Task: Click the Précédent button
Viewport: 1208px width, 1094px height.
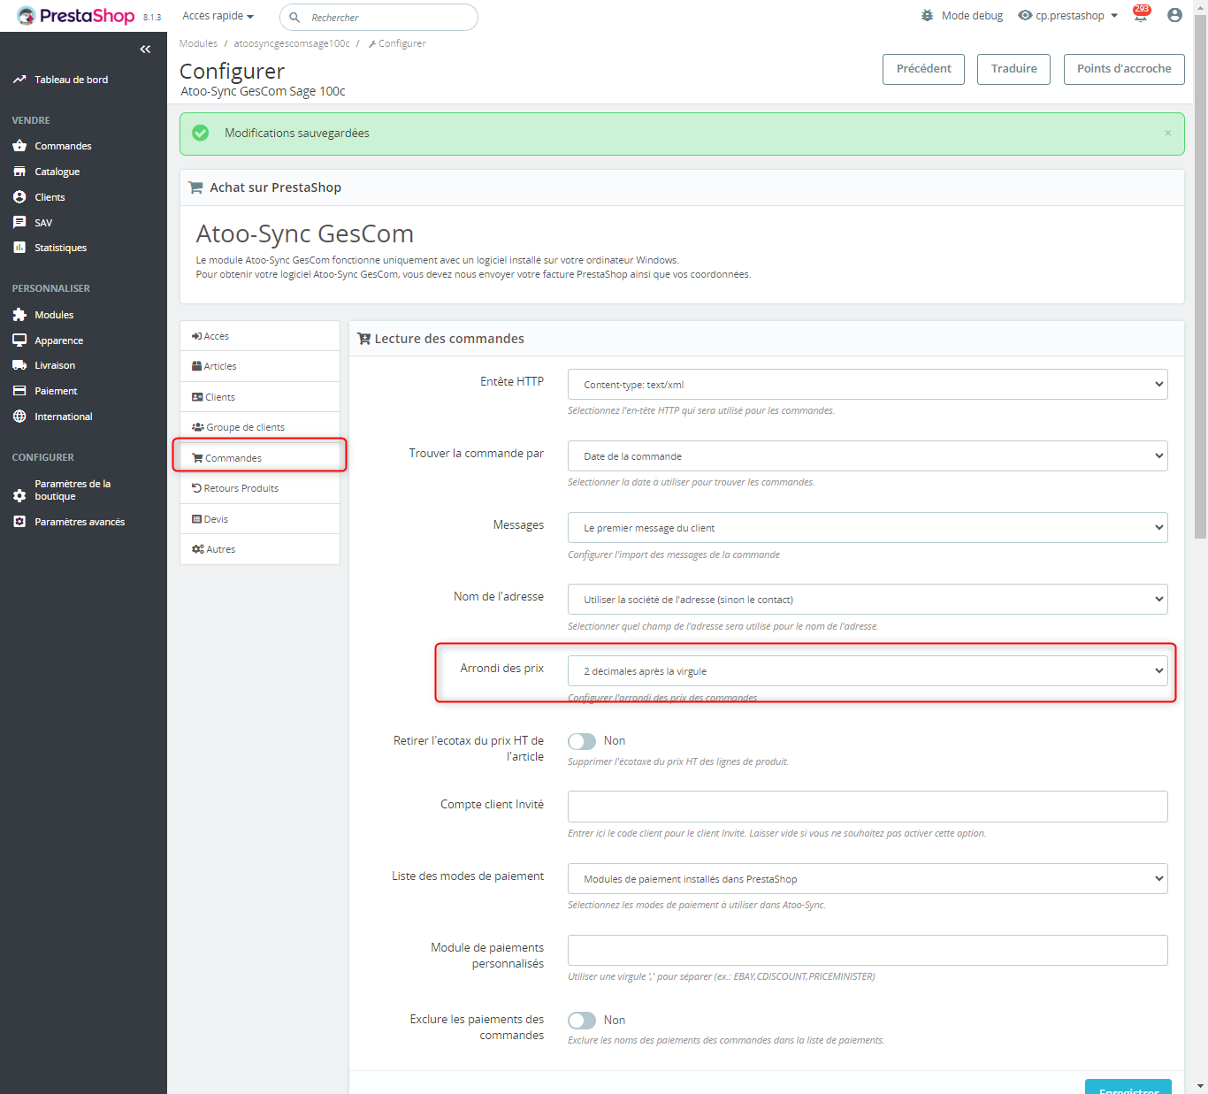Action: (x=924, y=69)
